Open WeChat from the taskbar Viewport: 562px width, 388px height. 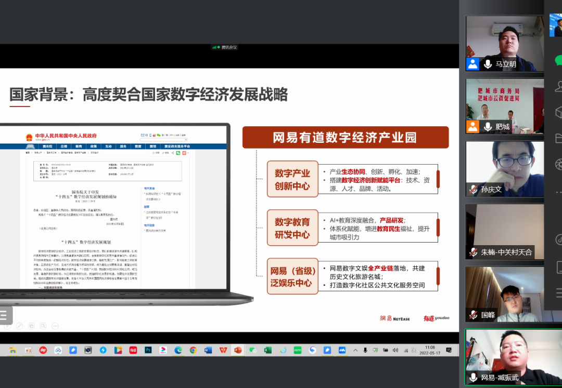coord(253,350)
